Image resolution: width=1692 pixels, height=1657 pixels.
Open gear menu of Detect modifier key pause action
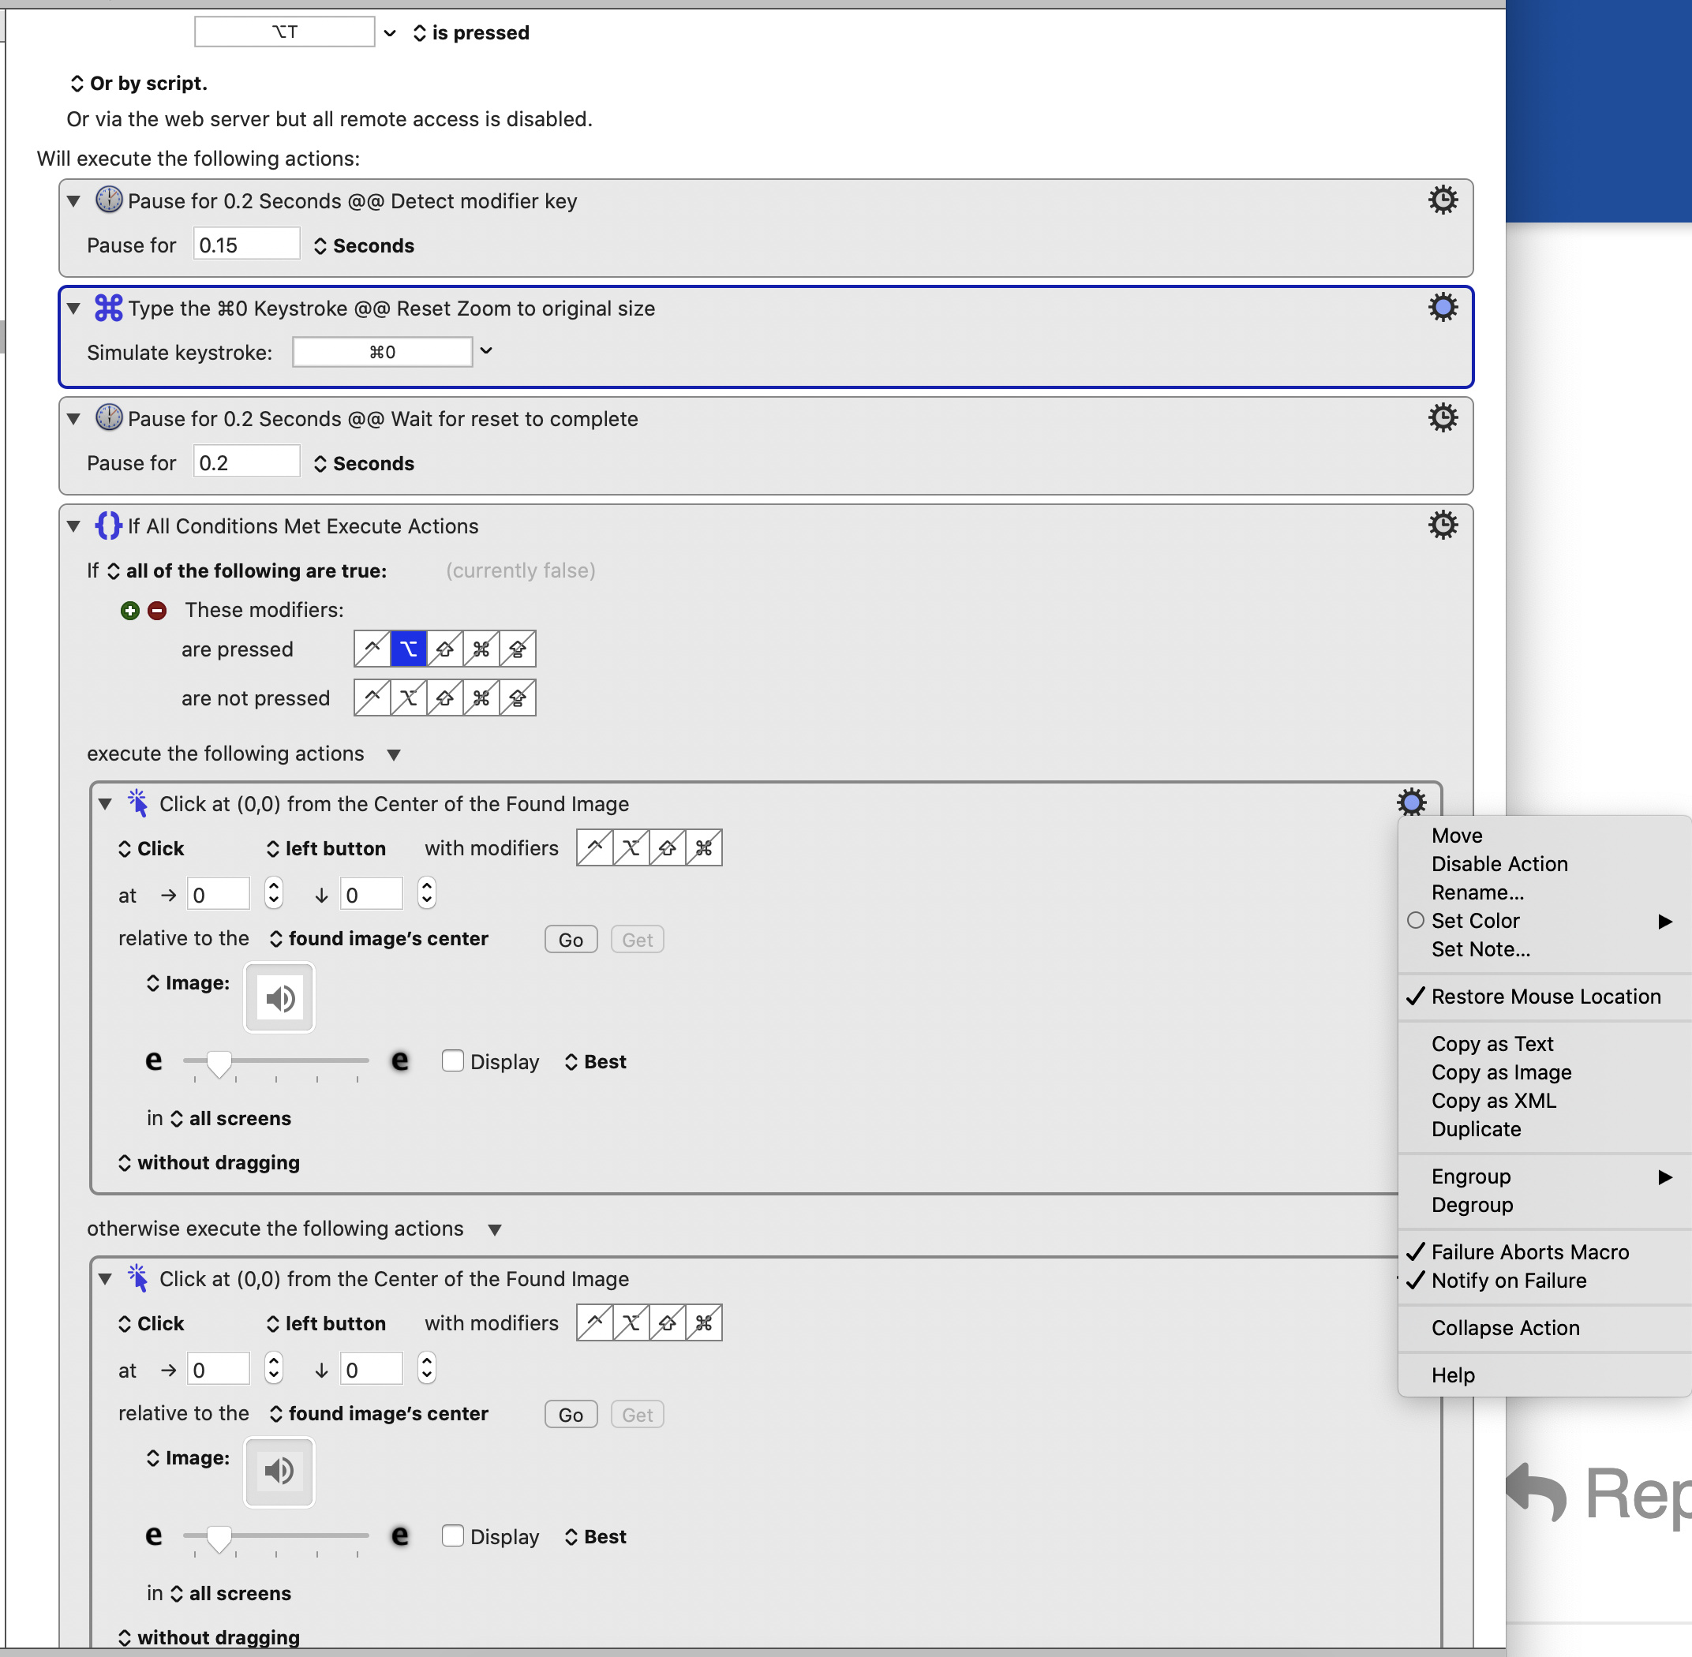pos(1442,200)
